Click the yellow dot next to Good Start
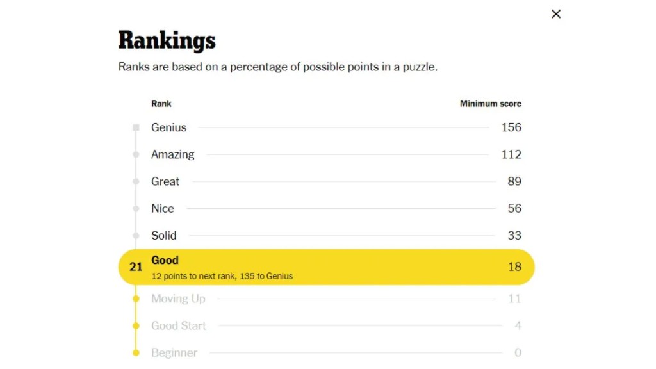 (136, 325)
